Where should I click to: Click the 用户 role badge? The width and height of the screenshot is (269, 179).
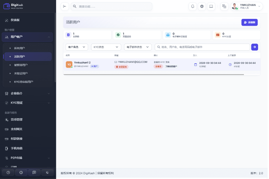tap(95, 66)
